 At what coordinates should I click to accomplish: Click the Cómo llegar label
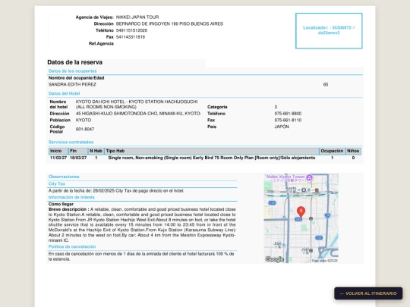click(61, 204)
